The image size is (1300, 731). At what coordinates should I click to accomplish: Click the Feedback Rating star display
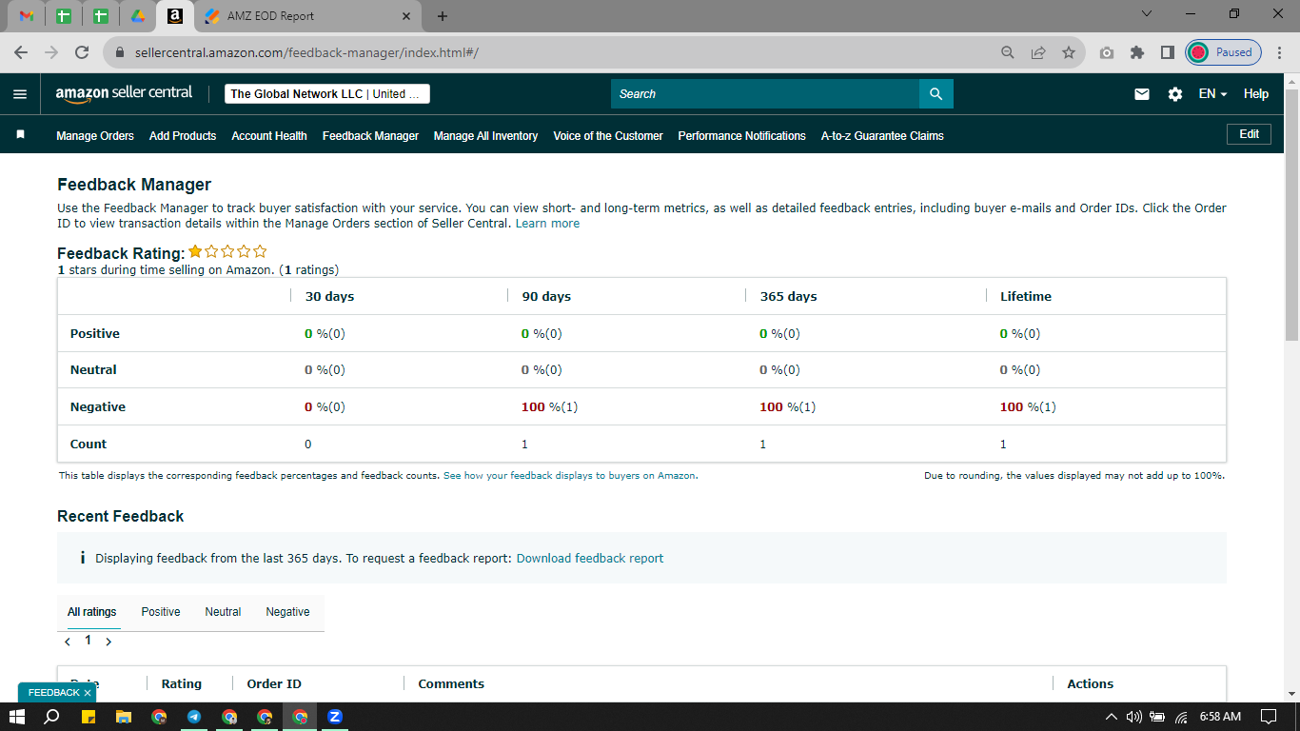click(227, 252)
